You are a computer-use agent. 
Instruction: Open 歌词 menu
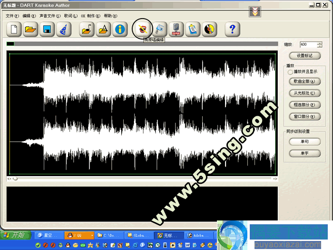pyautogui.click(x=71, y=16)
